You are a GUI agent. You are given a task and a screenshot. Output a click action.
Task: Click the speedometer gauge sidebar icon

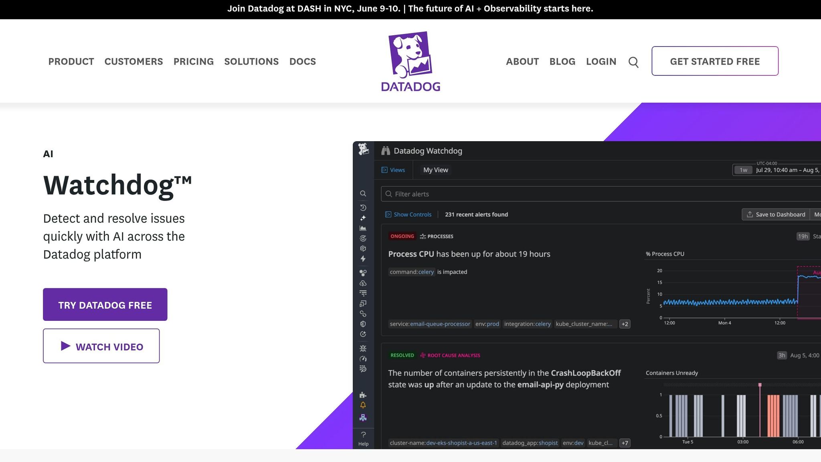(363, 359)
